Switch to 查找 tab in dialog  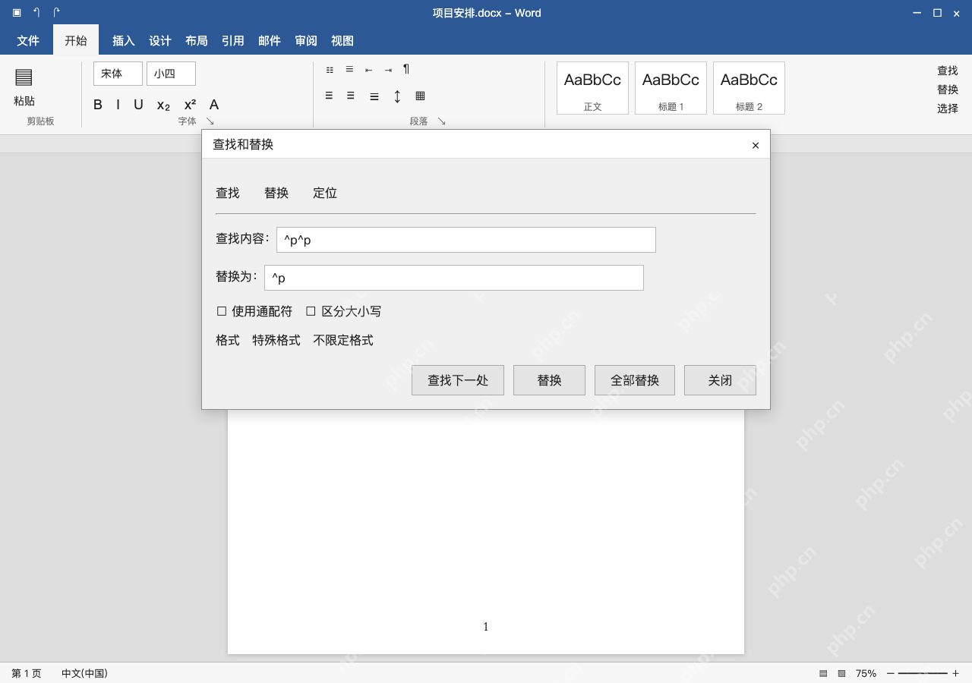coord(228,193)
